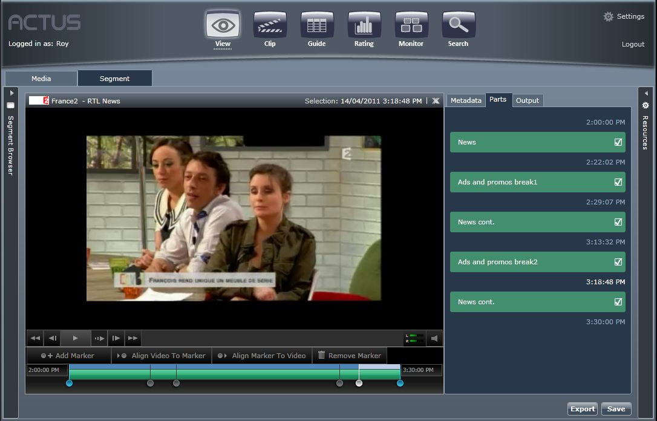Click the video preview frame
This screenshot has height=421, width=657.
(234, 218)
